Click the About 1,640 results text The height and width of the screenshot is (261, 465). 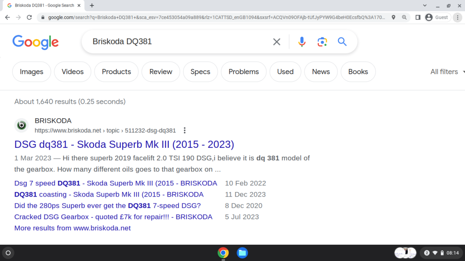(x=70, y=102)
